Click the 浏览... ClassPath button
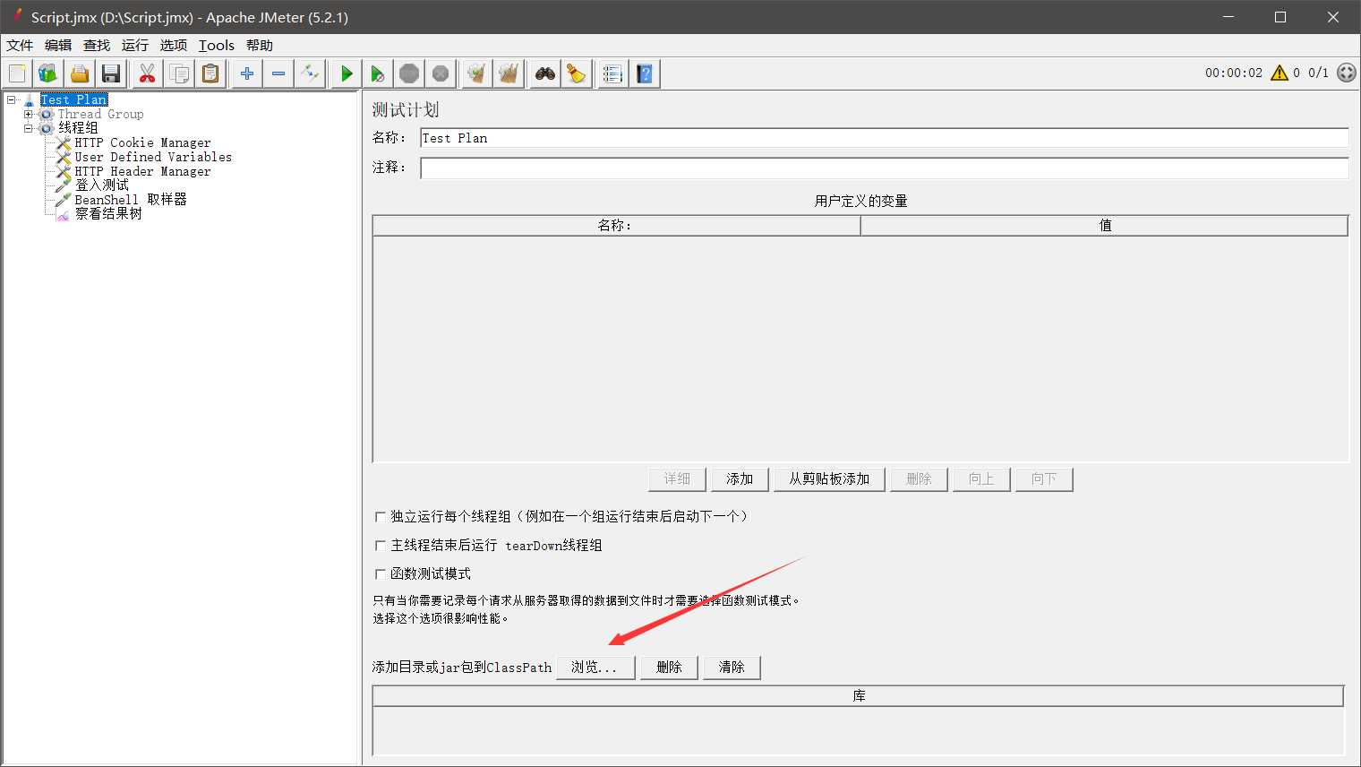The image size is (1361, 767). tap(595, 668)
